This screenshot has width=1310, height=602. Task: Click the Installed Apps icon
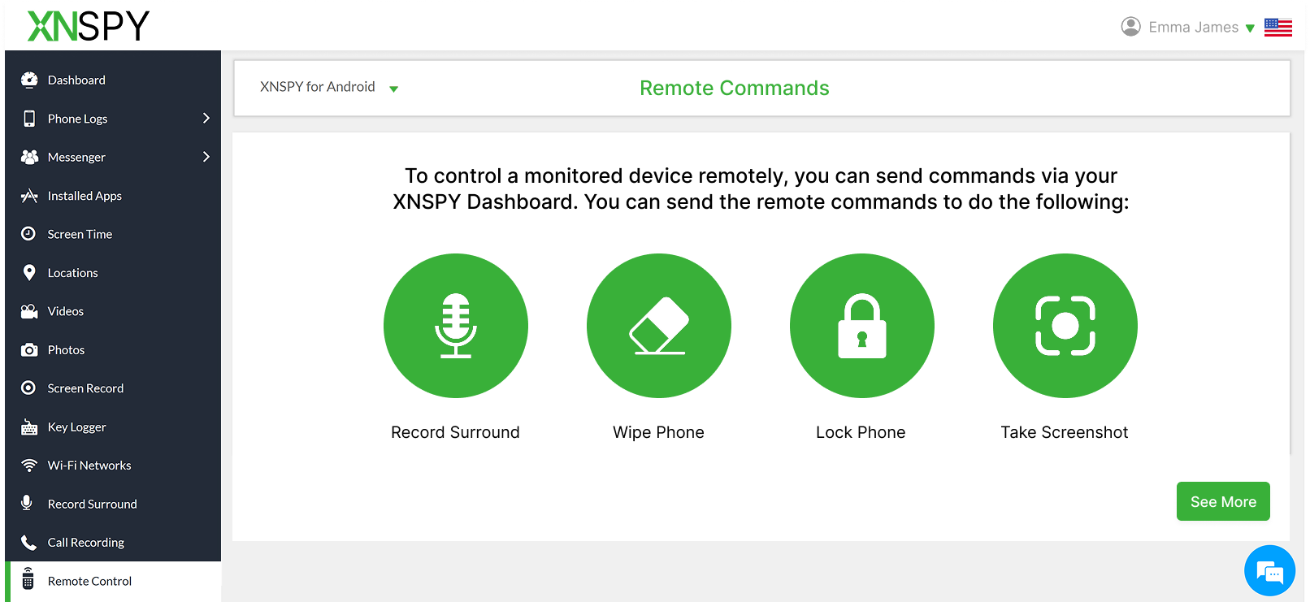point(29,196)
